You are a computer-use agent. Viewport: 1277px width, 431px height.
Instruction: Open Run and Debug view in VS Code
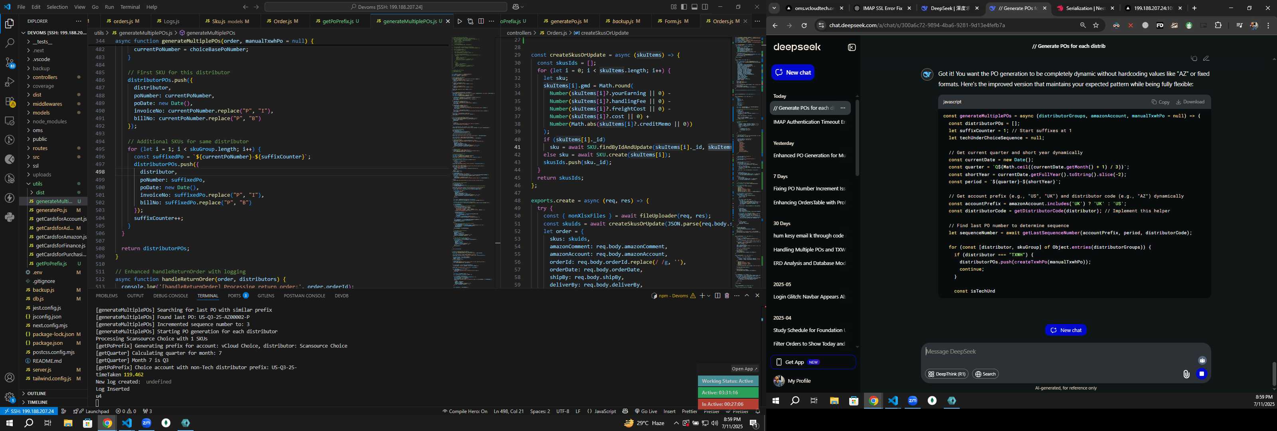coord(10,82)
